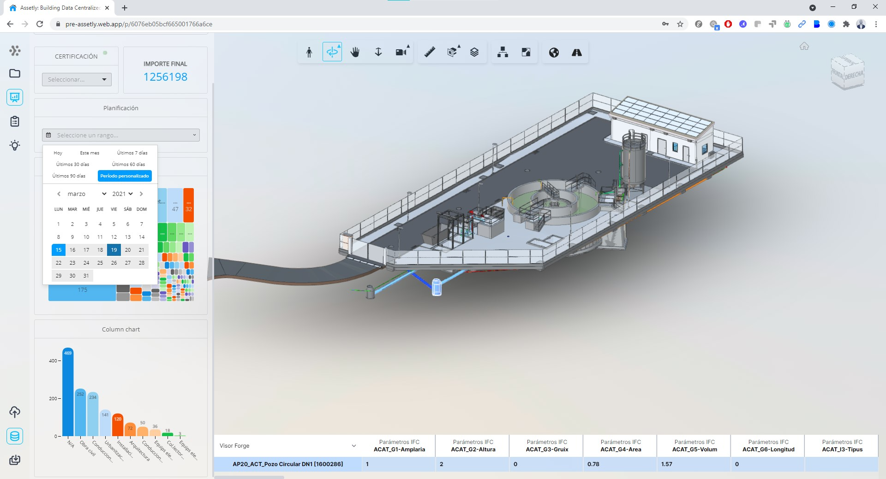Select the pan hand tool
The image size is (886, 479).
pos(355,53)
